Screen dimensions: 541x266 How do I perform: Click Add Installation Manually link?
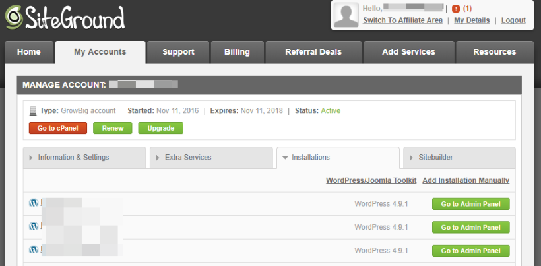(x=466, y=180)
